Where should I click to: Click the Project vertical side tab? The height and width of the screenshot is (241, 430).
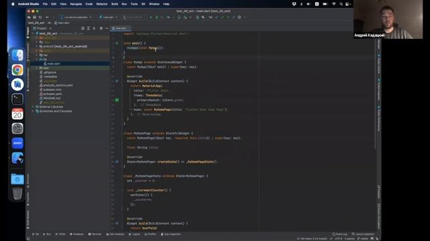(x=28, y=32)
